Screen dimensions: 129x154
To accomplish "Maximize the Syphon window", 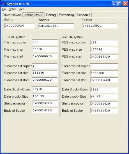I will tap(120, 4).
